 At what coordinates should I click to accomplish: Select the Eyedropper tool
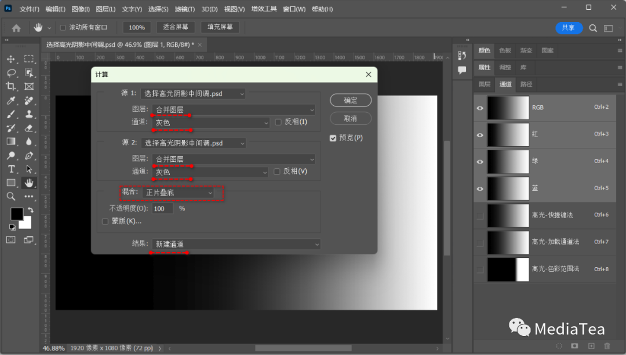11,101
